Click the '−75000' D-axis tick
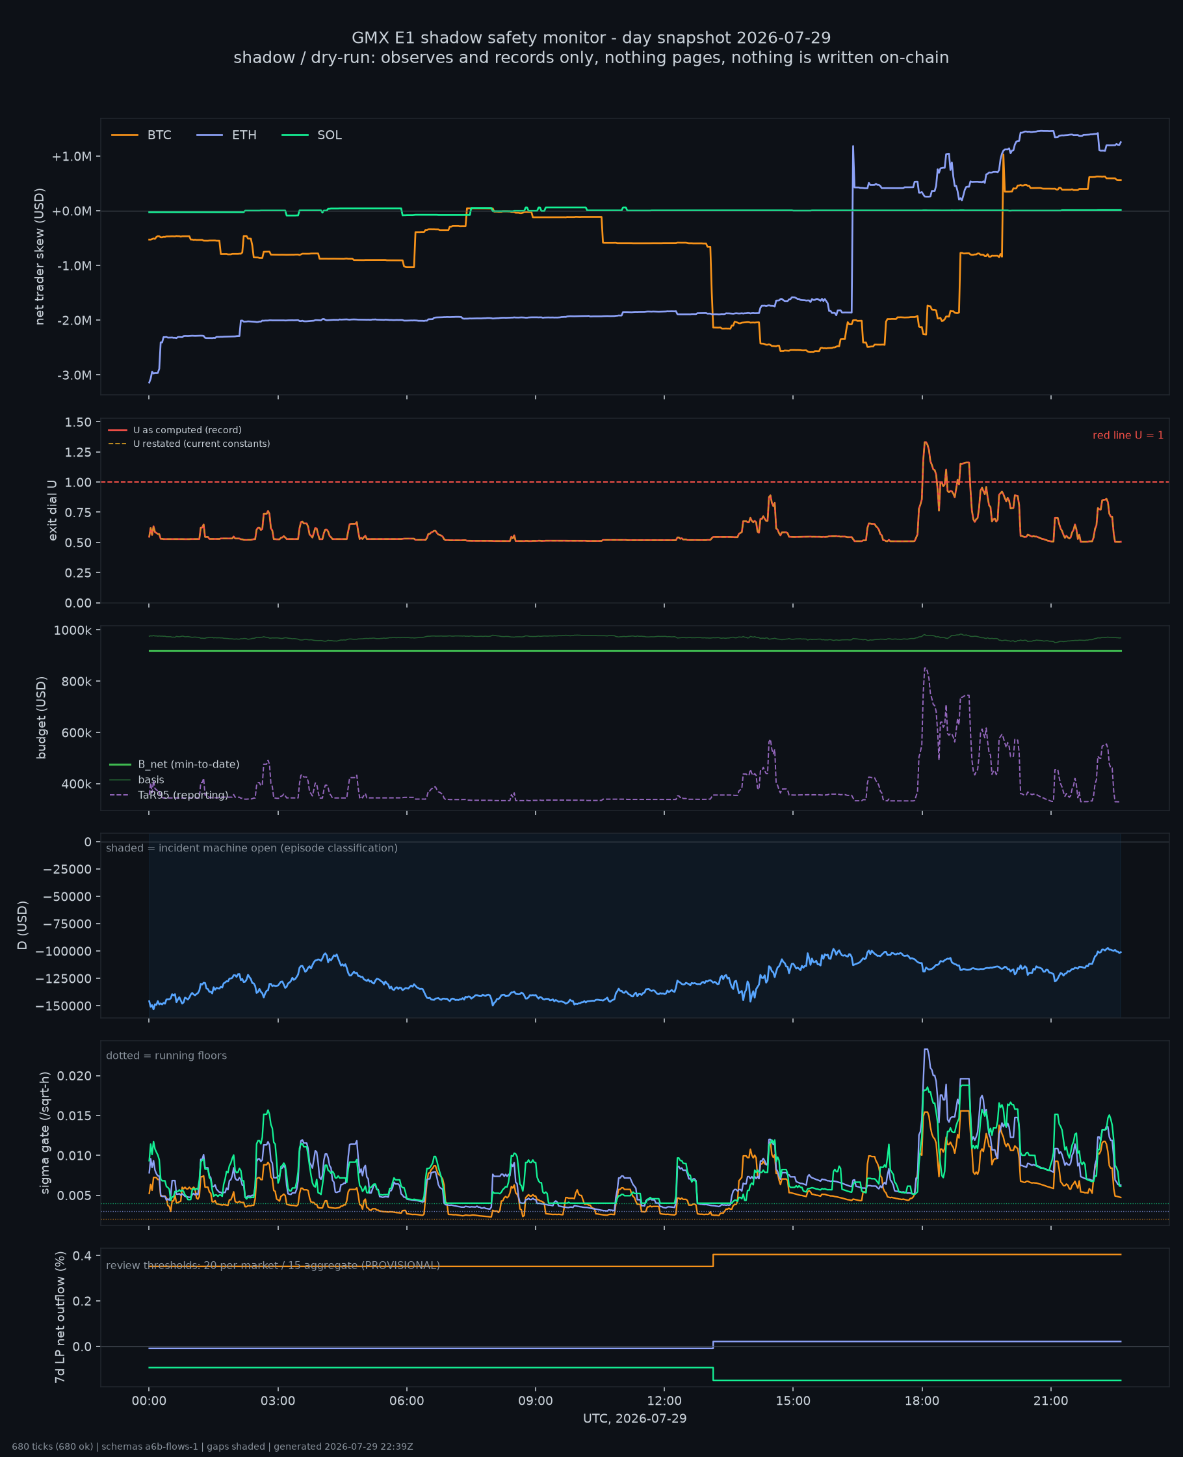1183x1457 pixels. (x=67, y=924)
